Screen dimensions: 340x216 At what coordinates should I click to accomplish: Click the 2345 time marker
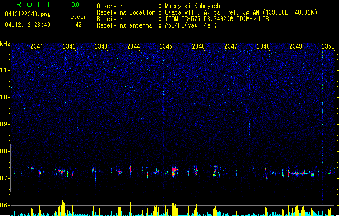[166, 46]
